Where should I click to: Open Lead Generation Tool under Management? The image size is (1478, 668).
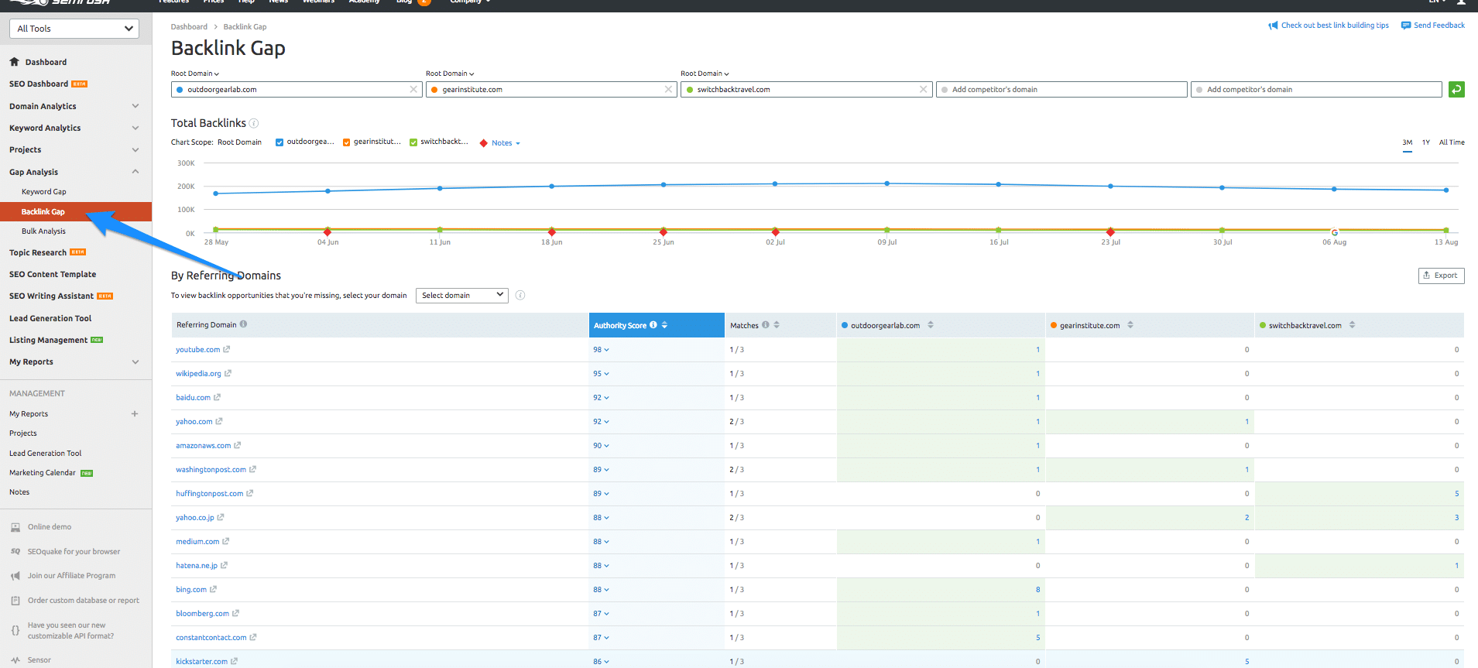pos(45,454)
